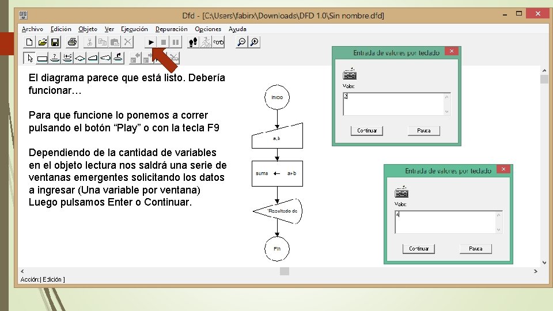This screenshot has height=311, width=553.
Task: Print the diagram with printer icon
Action: click(x=72, y=42)
